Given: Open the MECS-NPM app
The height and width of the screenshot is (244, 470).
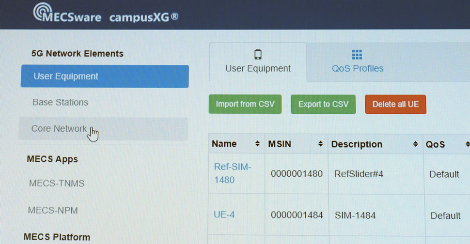Looking at the screenshot, I should (x=53, y=210).
